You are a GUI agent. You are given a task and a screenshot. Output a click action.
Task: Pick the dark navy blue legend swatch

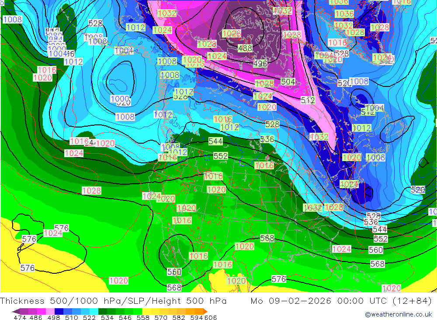coord(59,311)
